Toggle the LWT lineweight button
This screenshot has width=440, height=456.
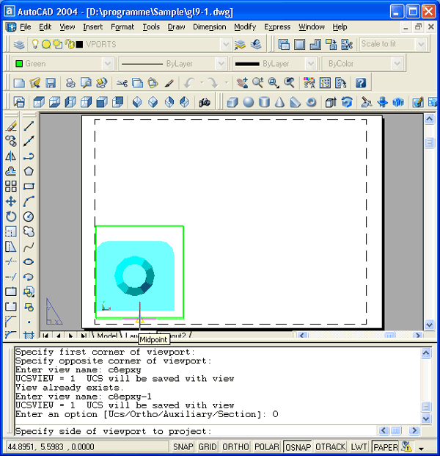[x=359, y=446]
